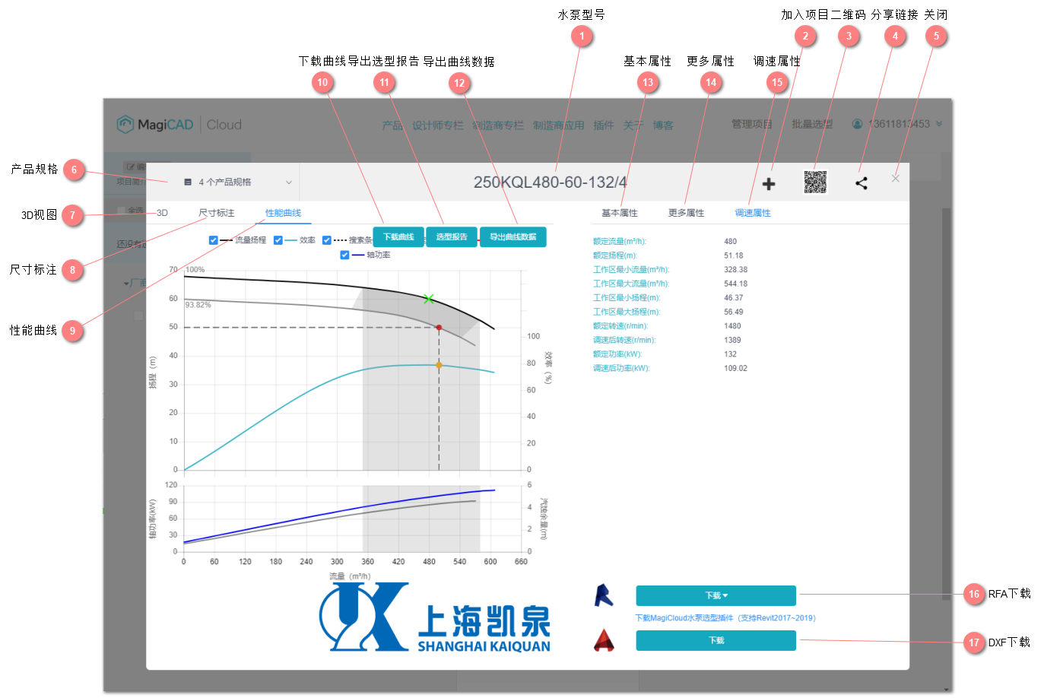Image resolution: width=1044 pixels, height=698 pixels.
Task: Click the 选型报告 button
Action: (x=452, y=237)
